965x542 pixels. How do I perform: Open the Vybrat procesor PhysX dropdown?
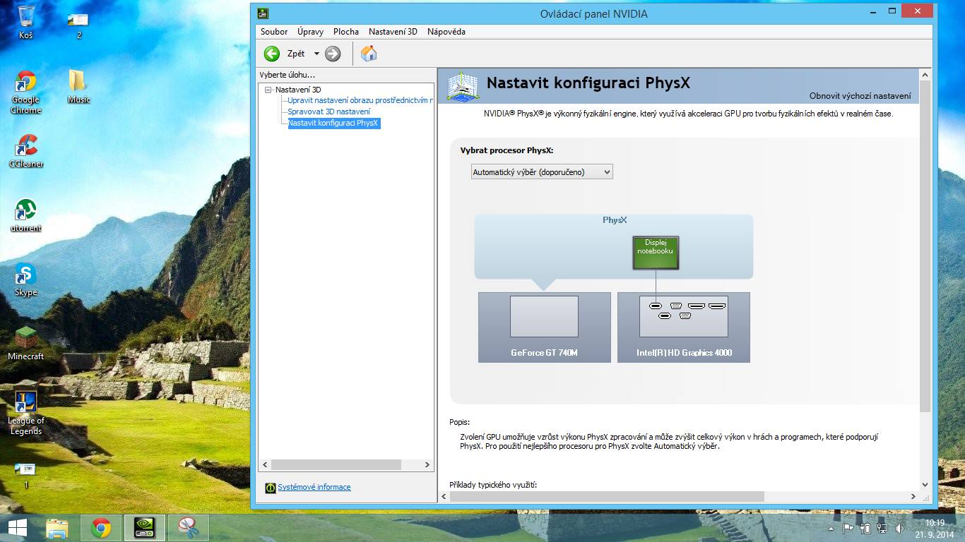[x=542, y=171]
